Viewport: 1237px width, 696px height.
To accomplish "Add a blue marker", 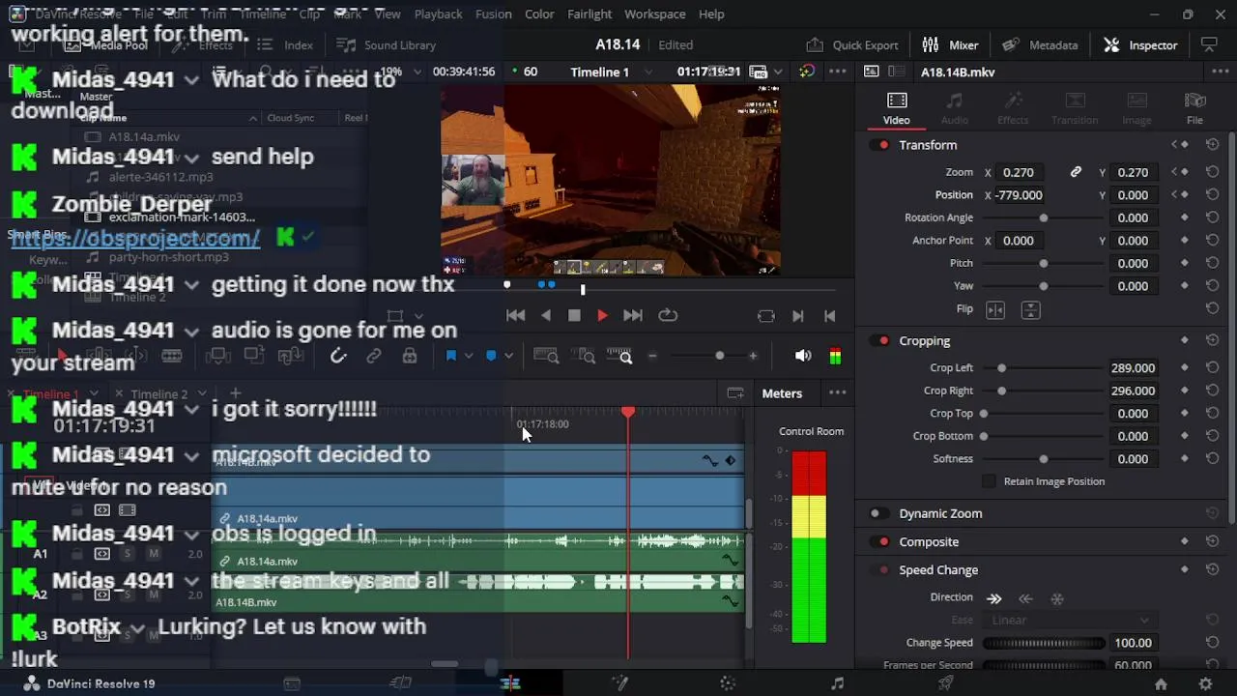I will pyautogui.click(x=491, y=357).
